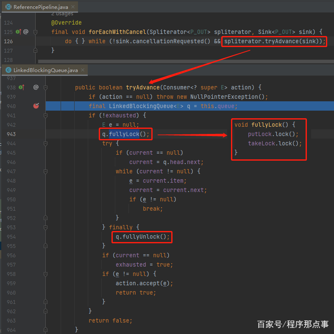Collapse the while loop at line 947
This screenshot has height=334, width=334.
pos(45,172)
